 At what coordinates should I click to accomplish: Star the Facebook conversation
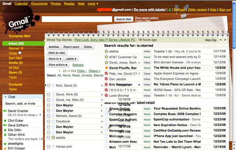53,121
